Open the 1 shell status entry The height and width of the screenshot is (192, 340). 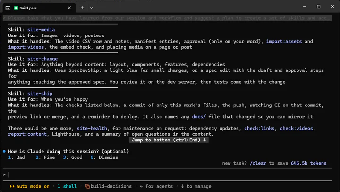pyautogui.click(x=67, y=186)
